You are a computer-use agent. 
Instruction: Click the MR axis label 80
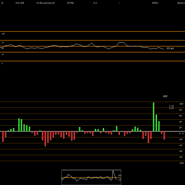point(181,110)
